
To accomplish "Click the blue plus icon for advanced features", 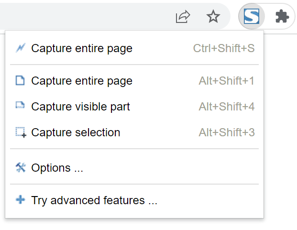I will coord(20,200).
